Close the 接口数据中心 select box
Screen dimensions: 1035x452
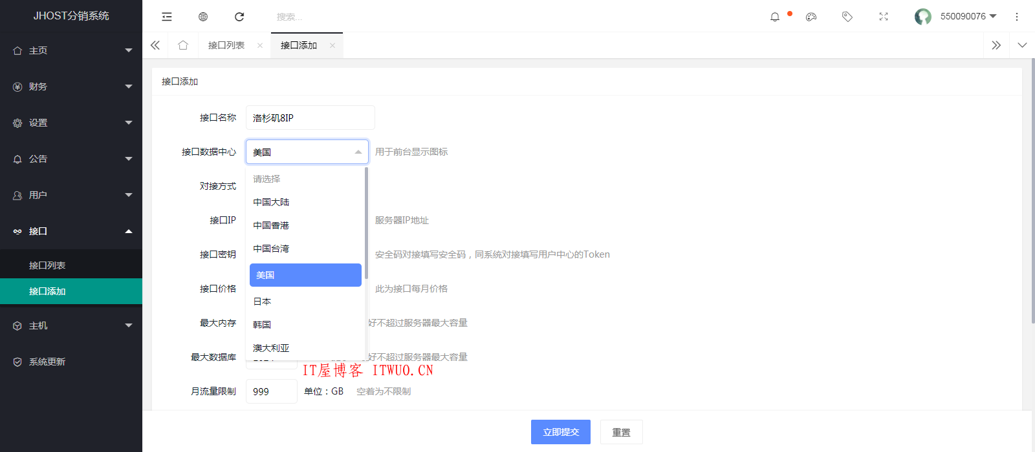[x=307, y=152]
